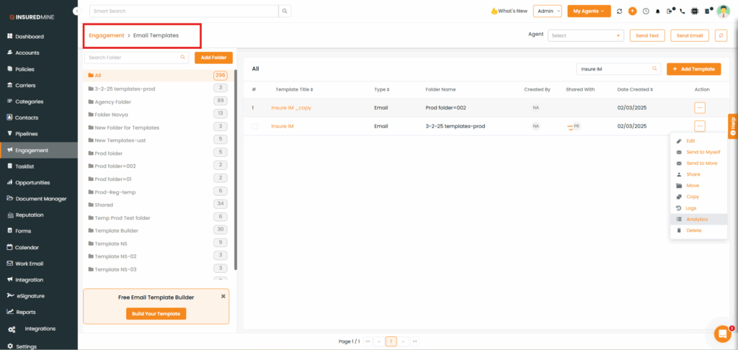
Task: Click the search magnifier next to Smart Search
Action: (285, 11)
